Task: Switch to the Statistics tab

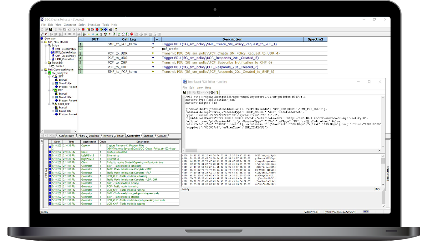Action: [148, 136]
